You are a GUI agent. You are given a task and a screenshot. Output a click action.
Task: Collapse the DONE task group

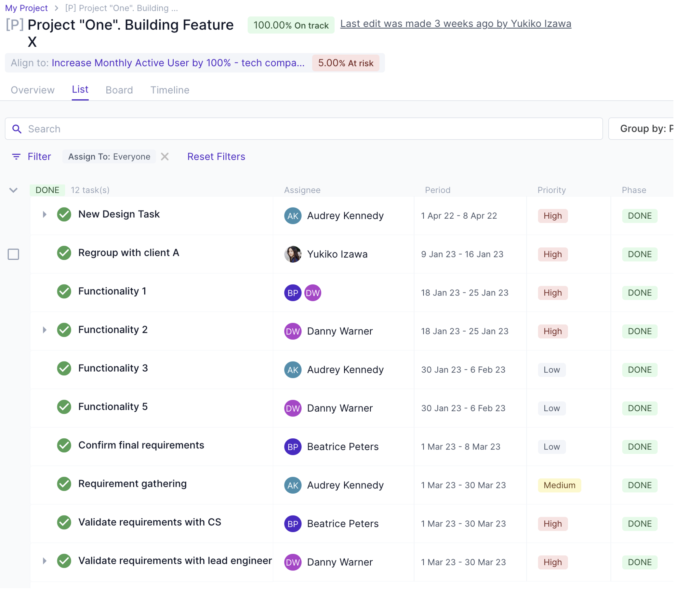pos(13,190)
